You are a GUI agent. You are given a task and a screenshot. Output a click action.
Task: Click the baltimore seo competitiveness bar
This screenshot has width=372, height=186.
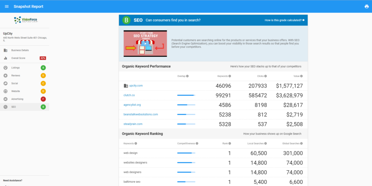click(186, 182)
